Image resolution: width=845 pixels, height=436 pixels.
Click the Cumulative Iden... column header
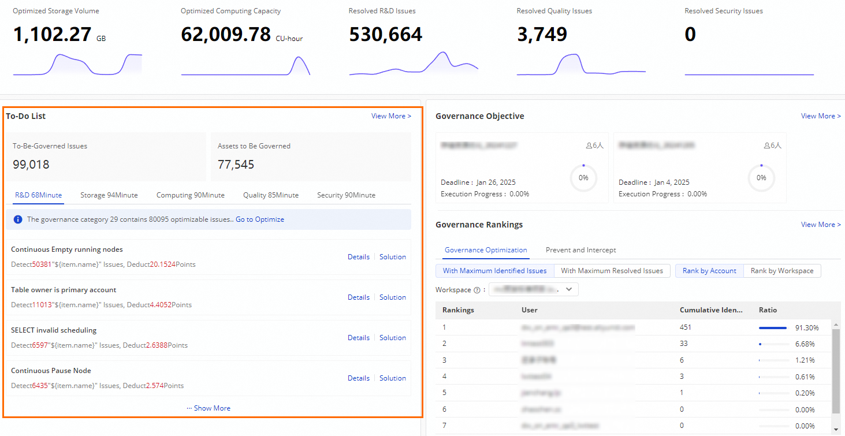pyautogui.click(x=711, y=310)
